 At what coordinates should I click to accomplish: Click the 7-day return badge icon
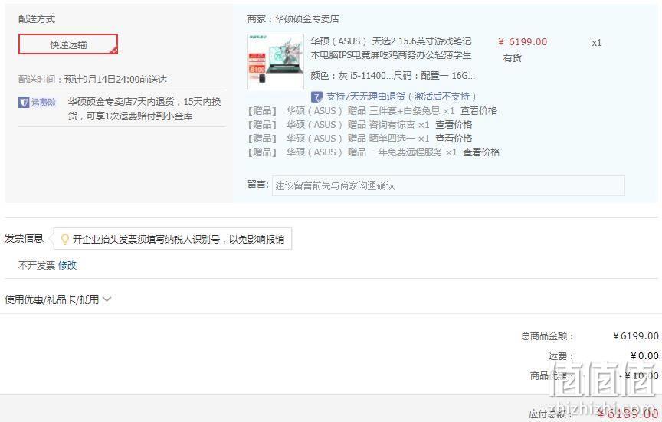click(x=316, y=97)
